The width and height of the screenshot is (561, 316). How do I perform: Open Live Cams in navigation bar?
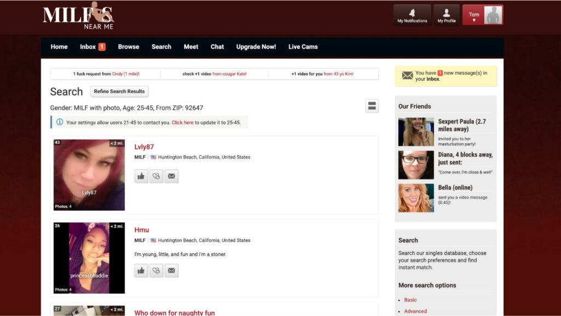[303, 47]
